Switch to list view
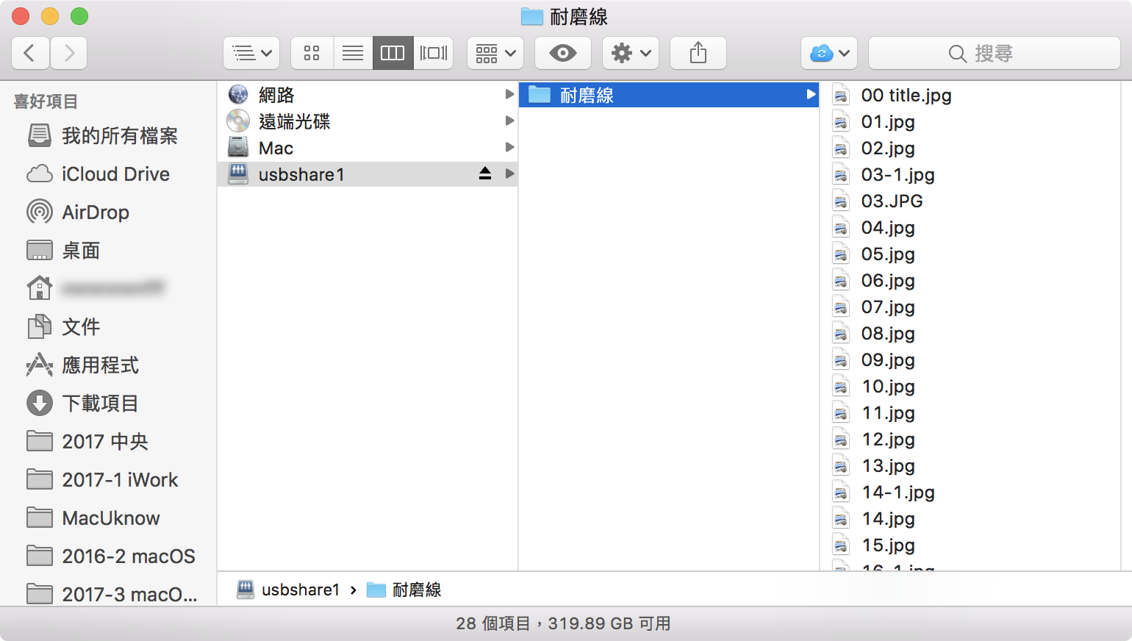The width and height of the screenshot is (1132, 641). click(x=353, y=53)
